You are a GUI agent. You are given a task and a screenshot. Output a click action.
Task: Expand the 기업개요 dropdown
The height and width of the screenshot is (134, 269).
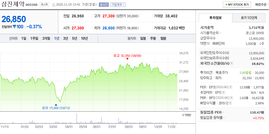coord(118,5)
